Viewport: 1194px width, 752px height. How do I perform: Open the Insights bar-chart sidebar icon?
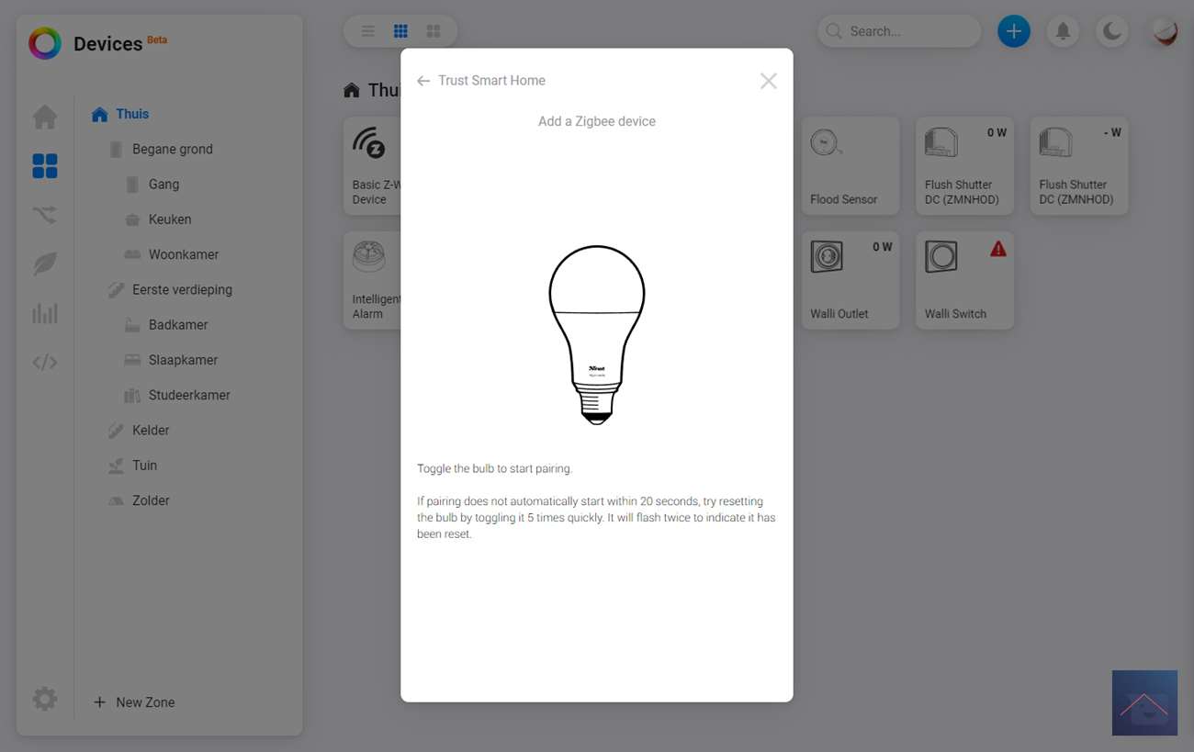45,313
